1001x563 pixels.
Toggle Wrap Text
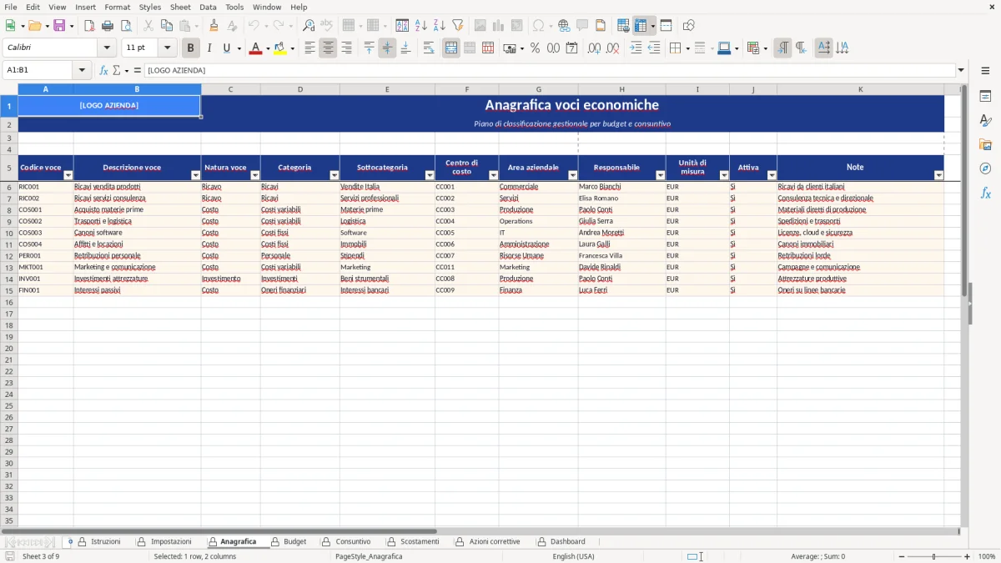(429, 48)
